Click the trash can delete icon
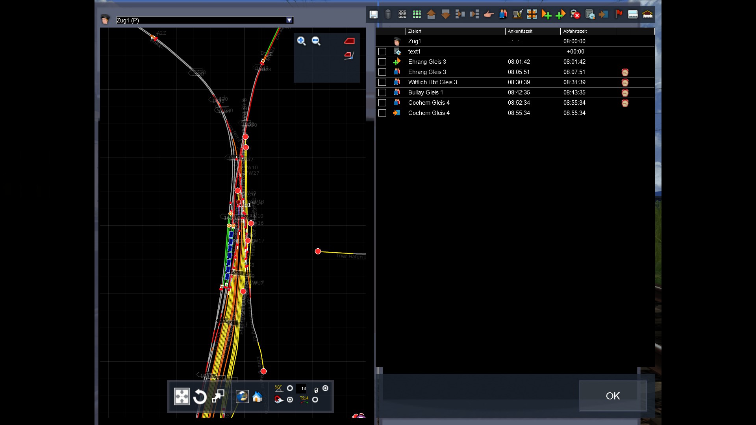756x425 pixels. pyautogui.click(x=388, y=15)
